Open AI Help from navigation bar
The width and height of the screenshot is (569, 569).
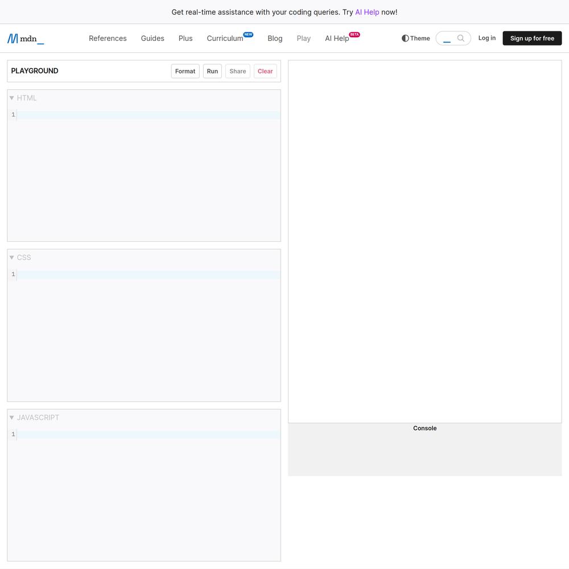342,39
